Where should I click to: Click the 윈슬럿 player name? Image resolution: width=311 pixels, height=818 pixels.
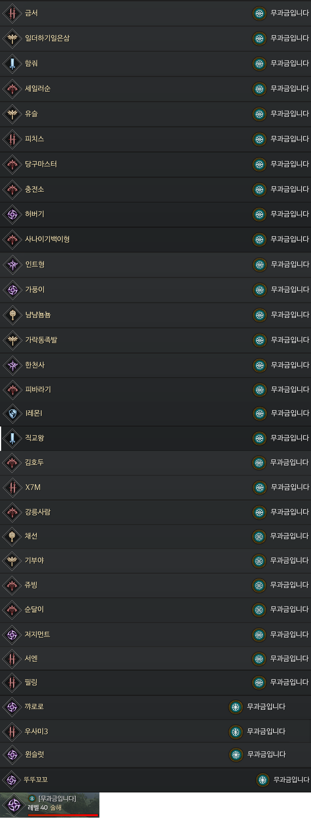(35, 754)
